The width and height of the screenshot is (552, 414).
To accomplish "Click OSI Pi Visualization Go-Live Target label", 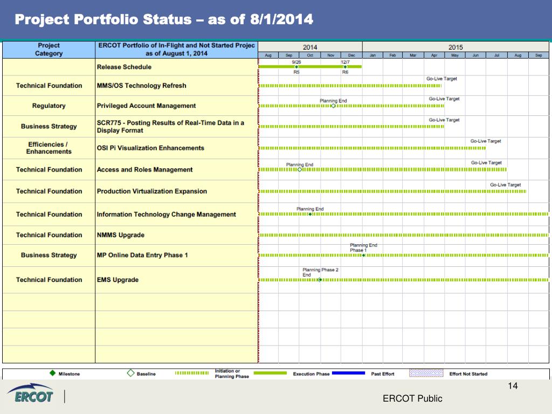I will [x=486, y=141].
